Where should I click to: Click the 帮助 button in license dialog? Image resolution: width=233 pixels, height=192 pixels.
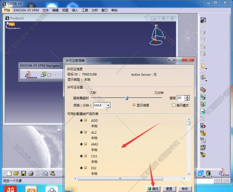click(x=185, y=189)
